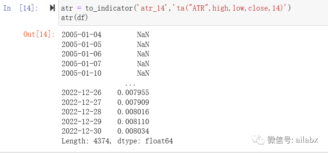Click the NaN value for 2005-01-07
Screen dimensions: 328x154
pos(143,64)
